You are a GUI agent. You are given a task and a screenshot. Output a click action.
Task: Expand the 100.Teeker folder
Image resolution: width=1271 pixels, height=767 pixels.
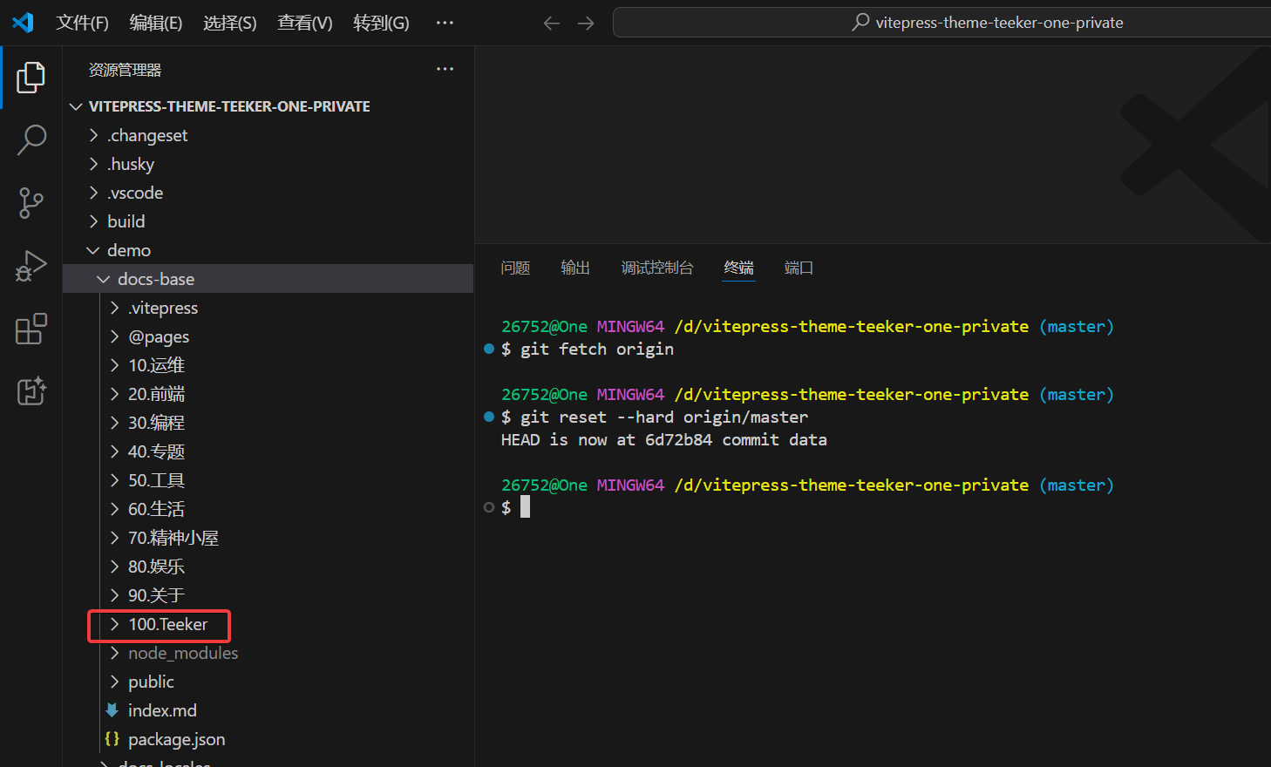(268, 624)
